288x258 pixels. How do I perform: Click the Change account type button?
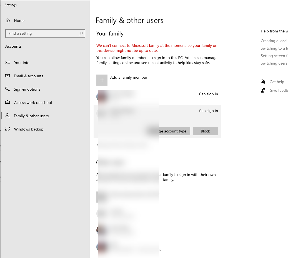(x=169, y=131)
